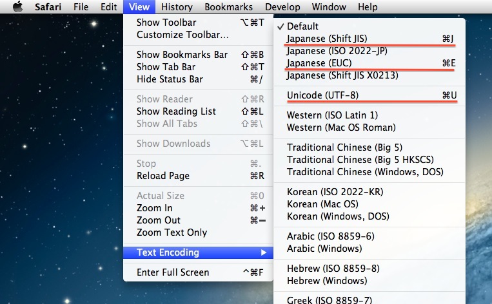Open the Help menu
Screen dimensions: 492x304
(368, 7)
